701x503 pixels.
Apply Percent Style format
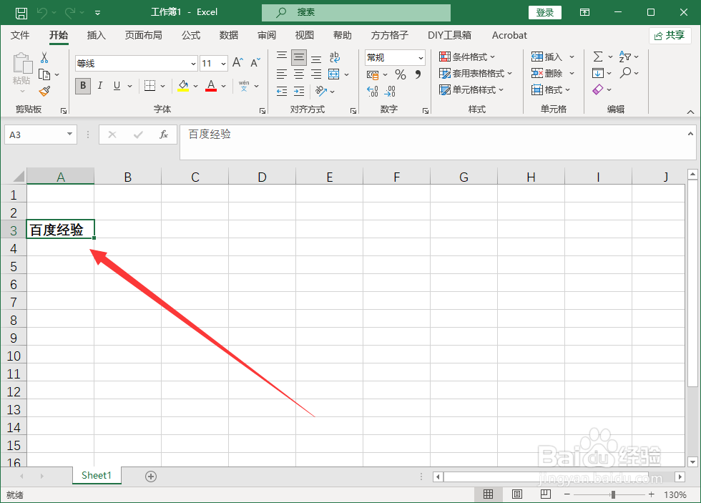click(401, 74)
